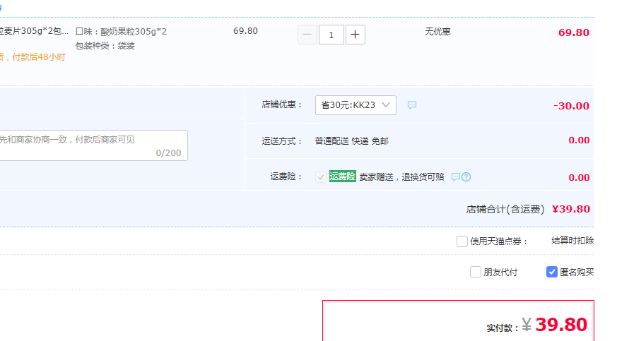Screen dimensions: 617x341
Task: Select the unit price 69.80
Action: tap(245, 31)
